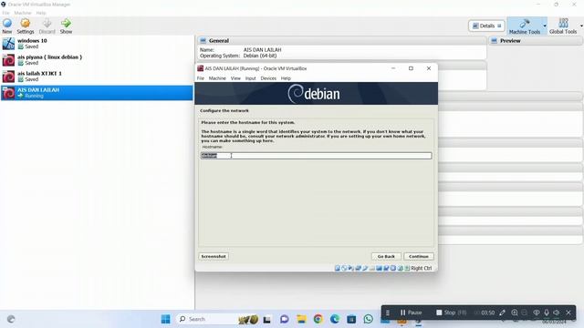Viewport: 584px width, 328px height.
Task: Click the Right Ctrl host key indicator
Action: tap(422, 268)
